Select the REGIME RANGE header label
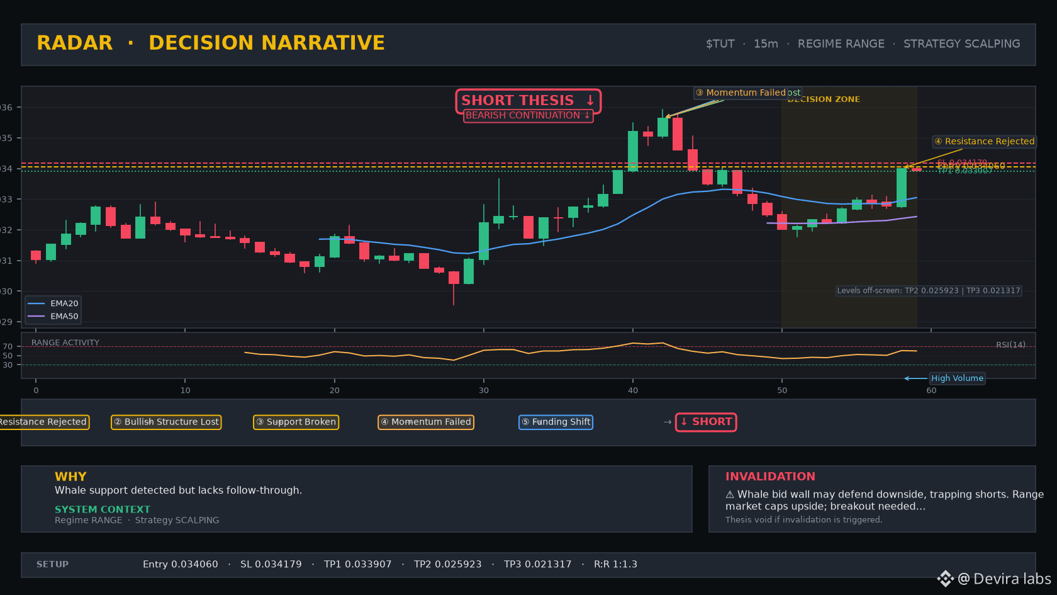Viewport: 1057px width, 595px height. click(841, 44)
